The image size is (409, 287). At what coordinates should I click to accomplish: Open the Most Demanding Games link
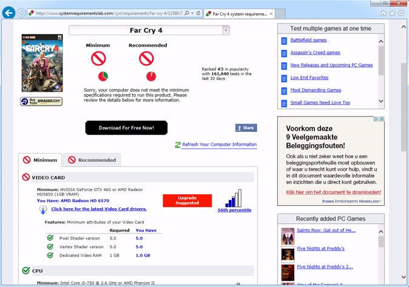tap(316, 90)
